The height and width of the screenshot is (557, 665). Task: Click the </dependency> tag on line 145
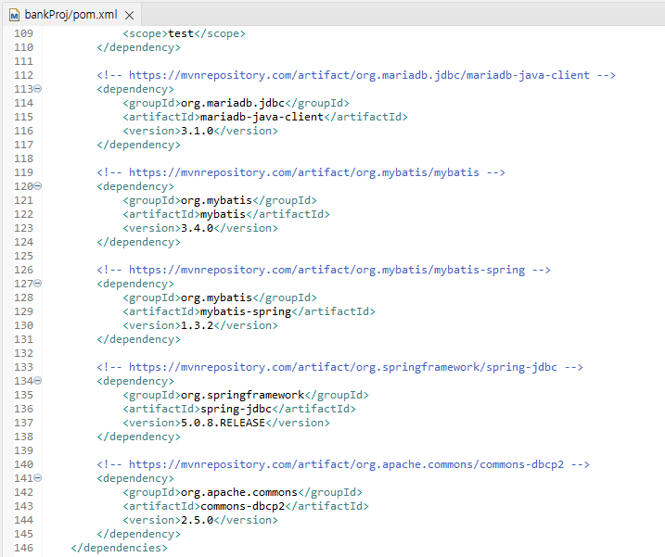point(139,534)
